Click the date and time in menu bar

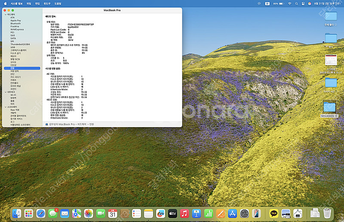327,3
